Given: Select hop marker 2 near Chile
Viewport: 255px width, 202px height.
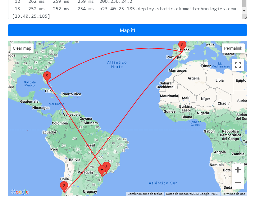Looking at the screenshot, I should click(x=64, y=186).
